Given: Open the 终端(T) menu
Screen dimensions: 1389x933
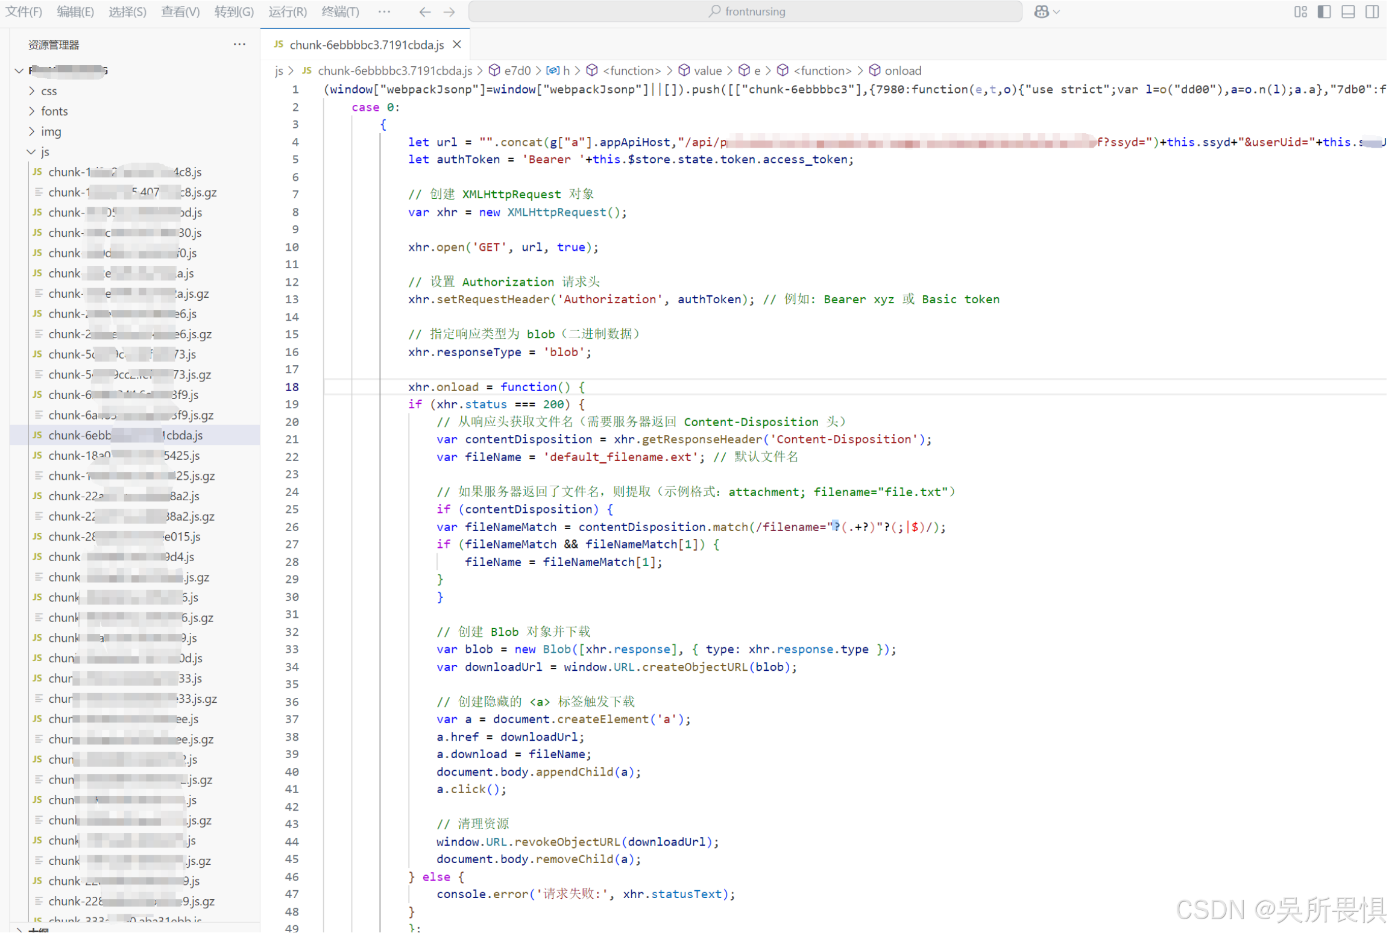Looking at the screenshot, I should tap(341, 11).
